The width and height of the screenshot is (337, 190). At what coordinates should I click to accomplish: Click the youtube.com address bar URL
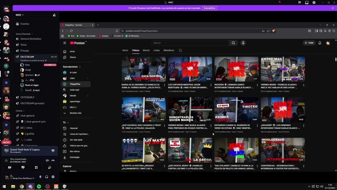(x=141, y=31)
